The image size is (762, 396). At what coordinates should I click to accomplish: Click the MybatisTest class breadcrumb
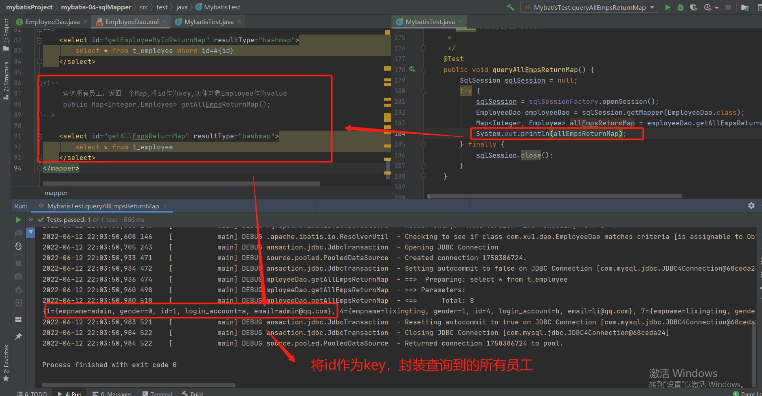[x=218, y=7]
